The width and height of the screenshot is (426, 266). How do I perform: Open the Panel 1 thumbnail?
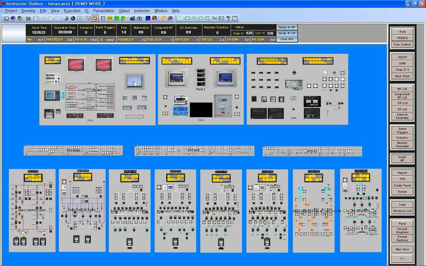click(x=97, y=90)
